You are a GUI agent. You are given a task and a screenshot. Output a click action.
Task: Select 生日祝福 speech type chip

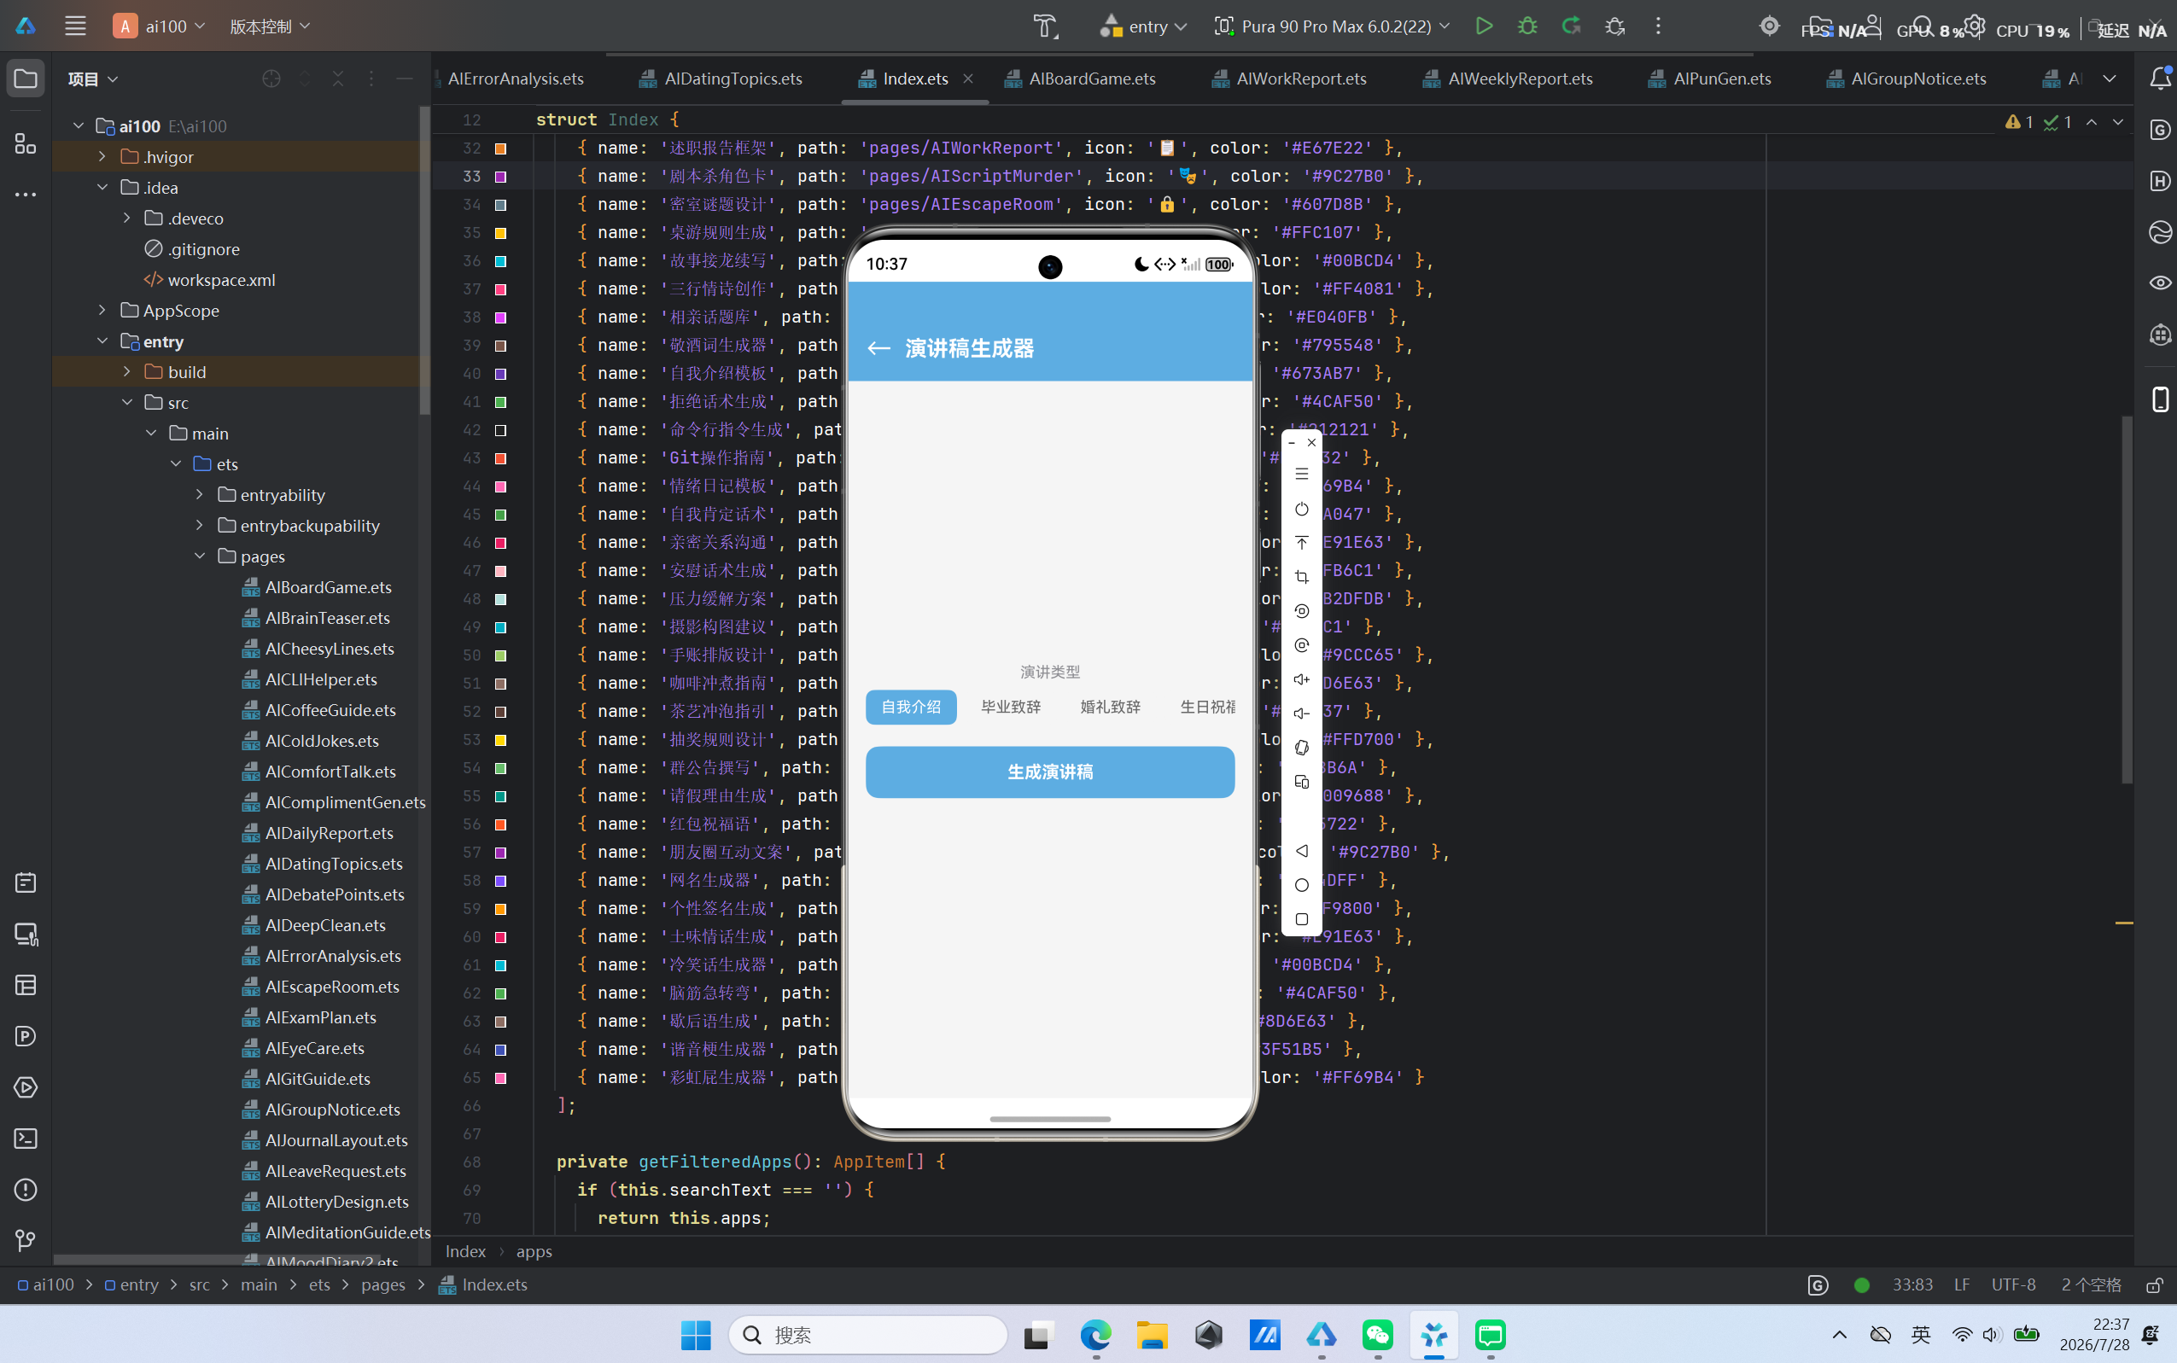1208,707
